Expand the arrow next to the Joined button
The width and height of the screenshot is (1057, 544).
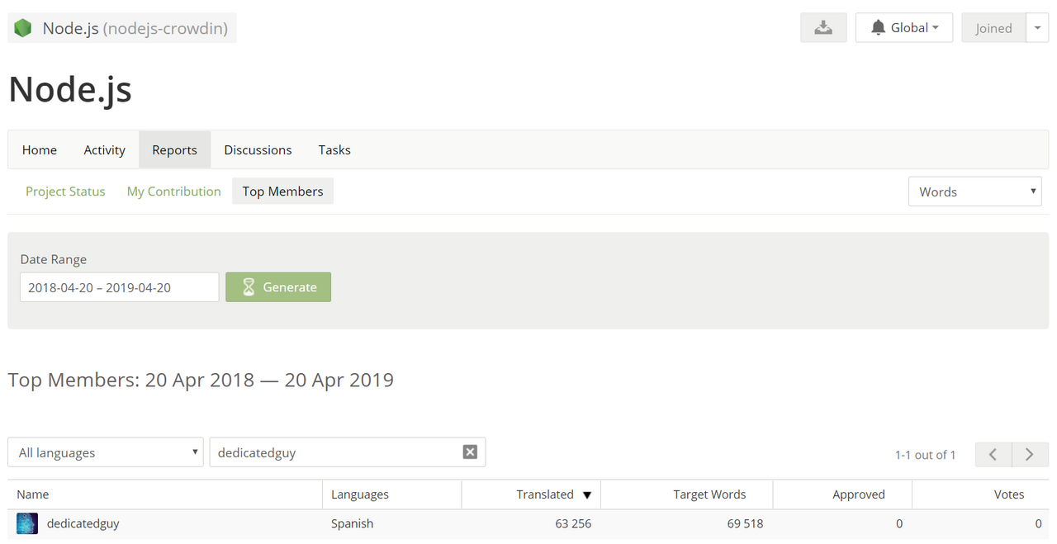tap(1037, 27)
